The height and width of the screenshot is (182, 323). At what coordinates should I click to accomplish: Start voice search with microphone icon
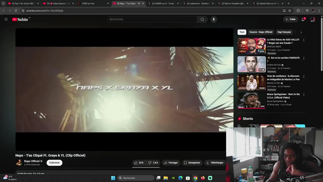(214, 19)
